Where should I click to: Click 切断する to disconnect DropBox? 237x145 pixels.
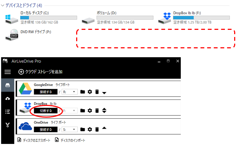[x=46, y=111]
